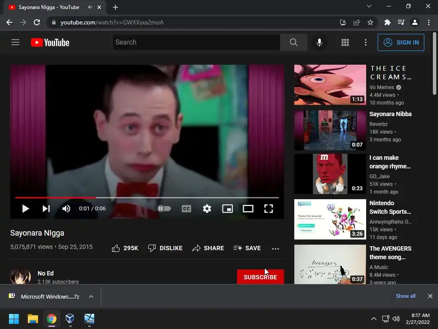
Task: Open system volume tray icon
Action: coord(396,319)
